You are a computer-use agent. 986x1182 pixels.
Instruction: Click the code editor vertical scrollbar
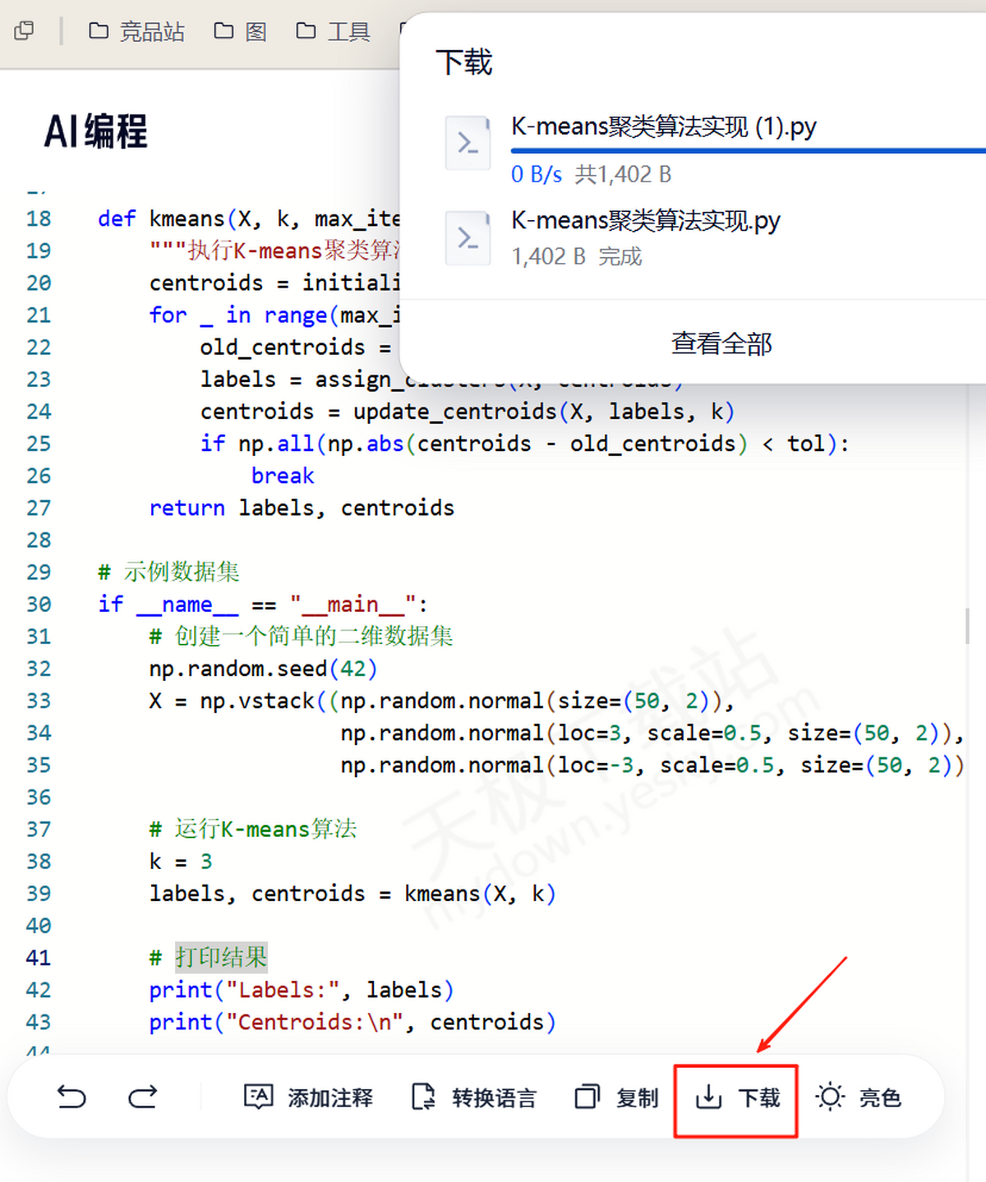[968, 626]
